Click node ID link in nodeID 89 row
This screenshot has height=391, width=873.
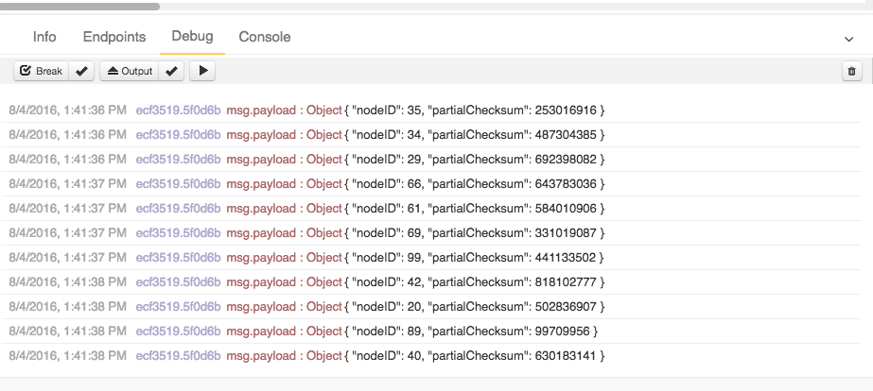click(178, 331)
